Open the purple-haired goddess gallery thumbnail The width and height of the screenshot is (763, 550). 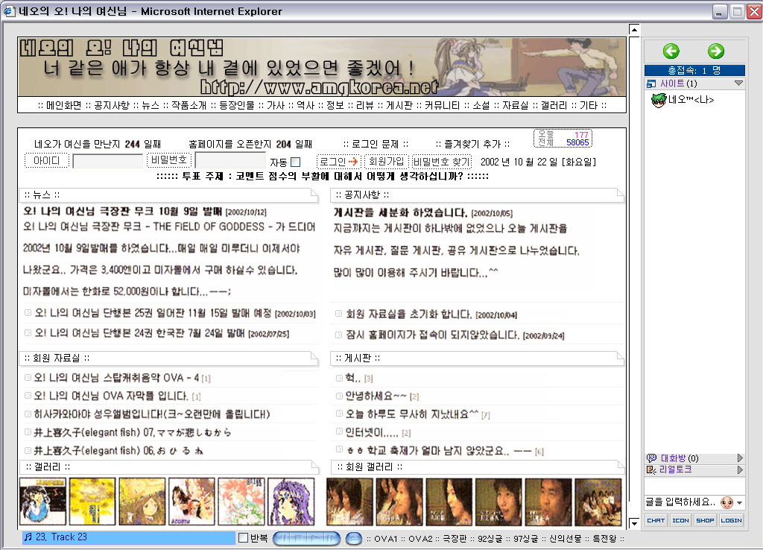291,502
